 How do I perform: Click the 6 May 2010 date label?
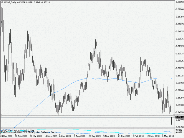[168, 136]
